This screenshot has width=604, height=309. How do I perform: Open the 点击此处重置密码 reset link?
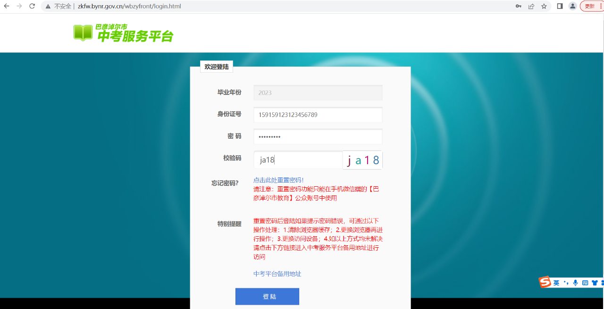(278, 180)
